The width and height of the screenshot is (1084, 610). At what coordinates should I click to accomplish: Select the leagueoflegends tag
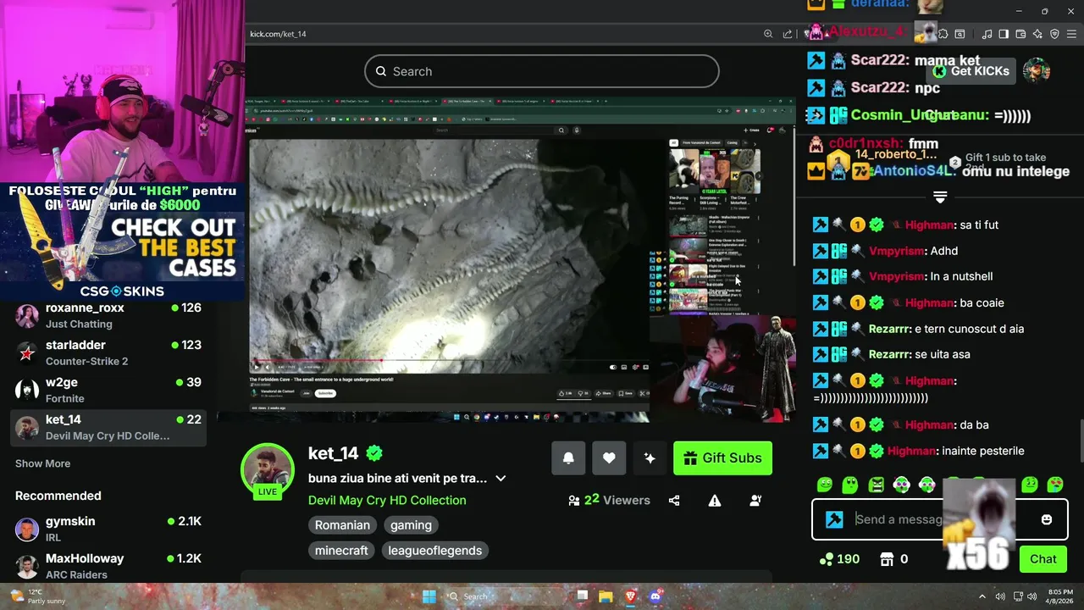coord(434,551)
